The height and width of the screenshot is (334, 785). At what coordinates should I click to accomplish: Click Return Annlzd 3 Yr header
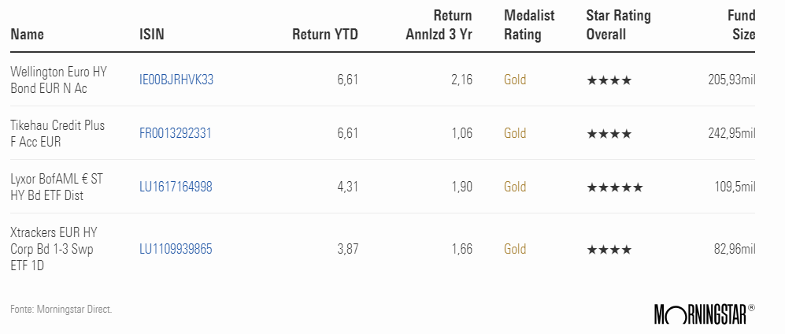[439, 25]
